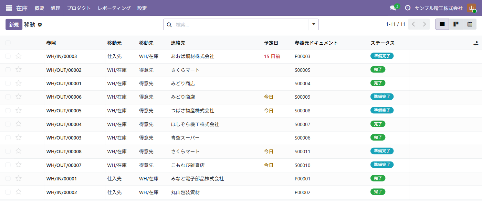Star the WH/IN/00001 record
The image size is (482, 201).
(19, 179)
